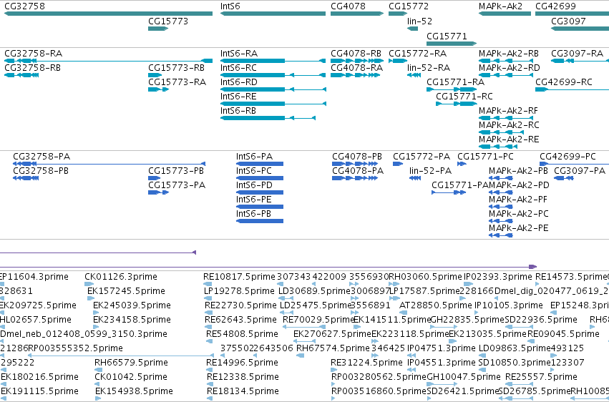The image size is (609, 402).
Task: Open EST AT28850.5prime
Action: 436,305
